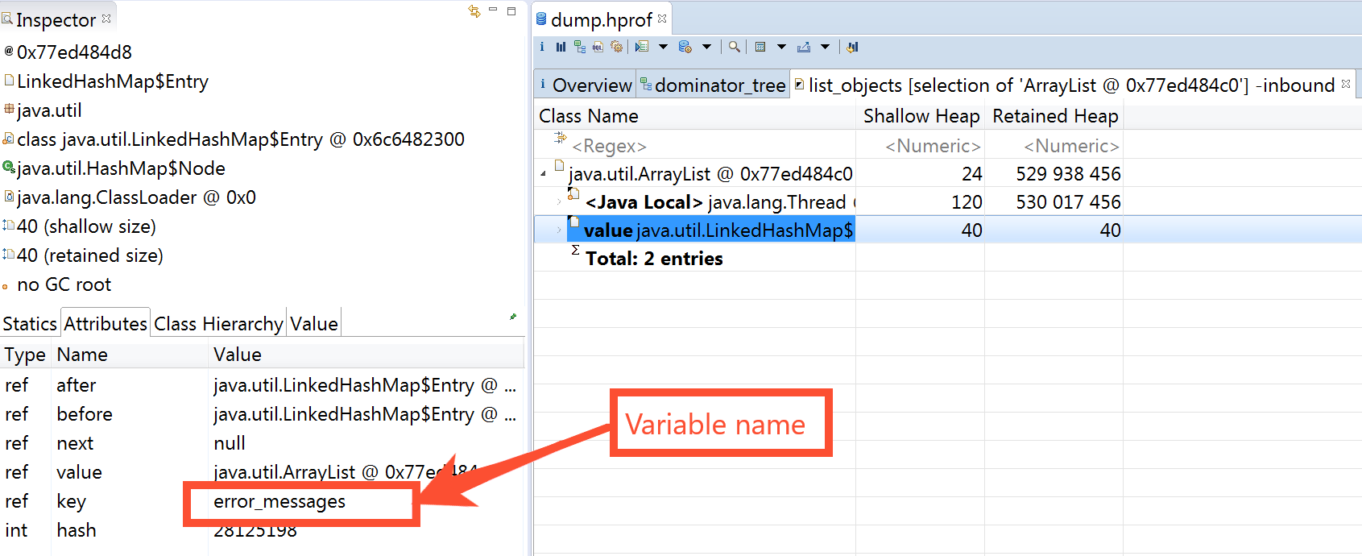Open dropdown next to Query Browser icon
The image size is (1362, 556).
(x=707, y=47)
